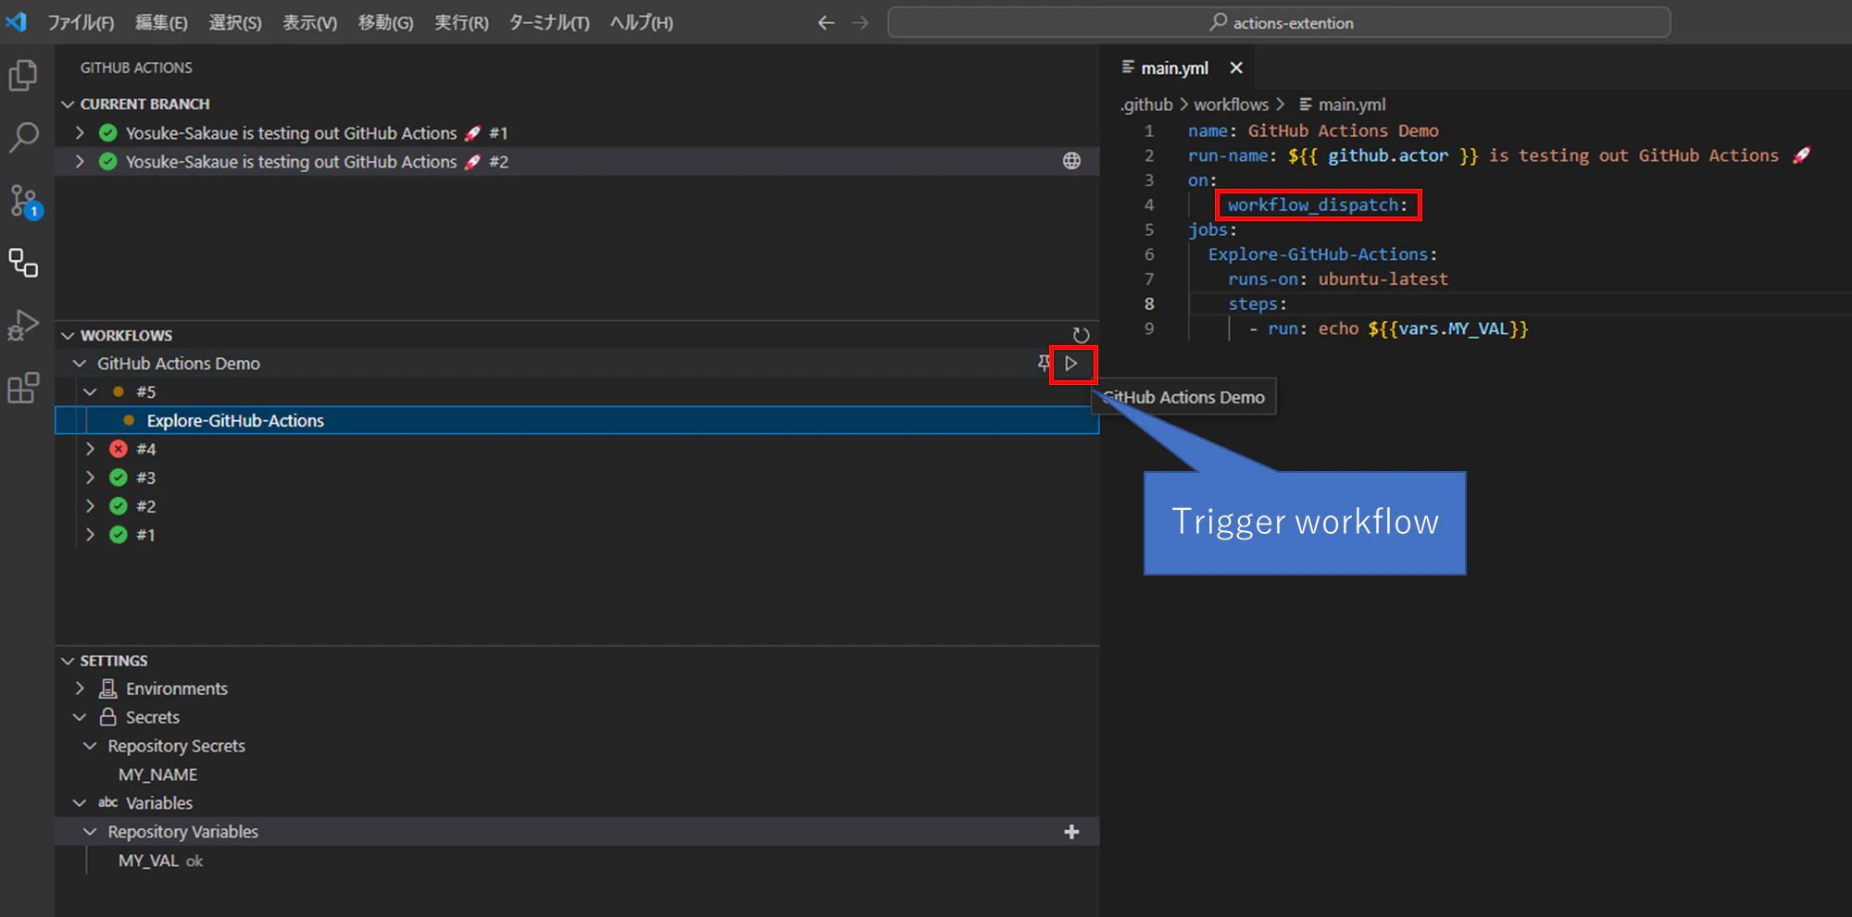The image size is (1852, 917).
Task: Go forward with the navigation arrow
Action: tap(860, 23)
